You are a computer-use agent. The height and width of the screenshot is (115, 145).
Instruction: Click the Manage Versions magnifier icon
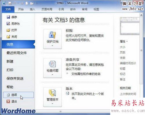[52, 93]
